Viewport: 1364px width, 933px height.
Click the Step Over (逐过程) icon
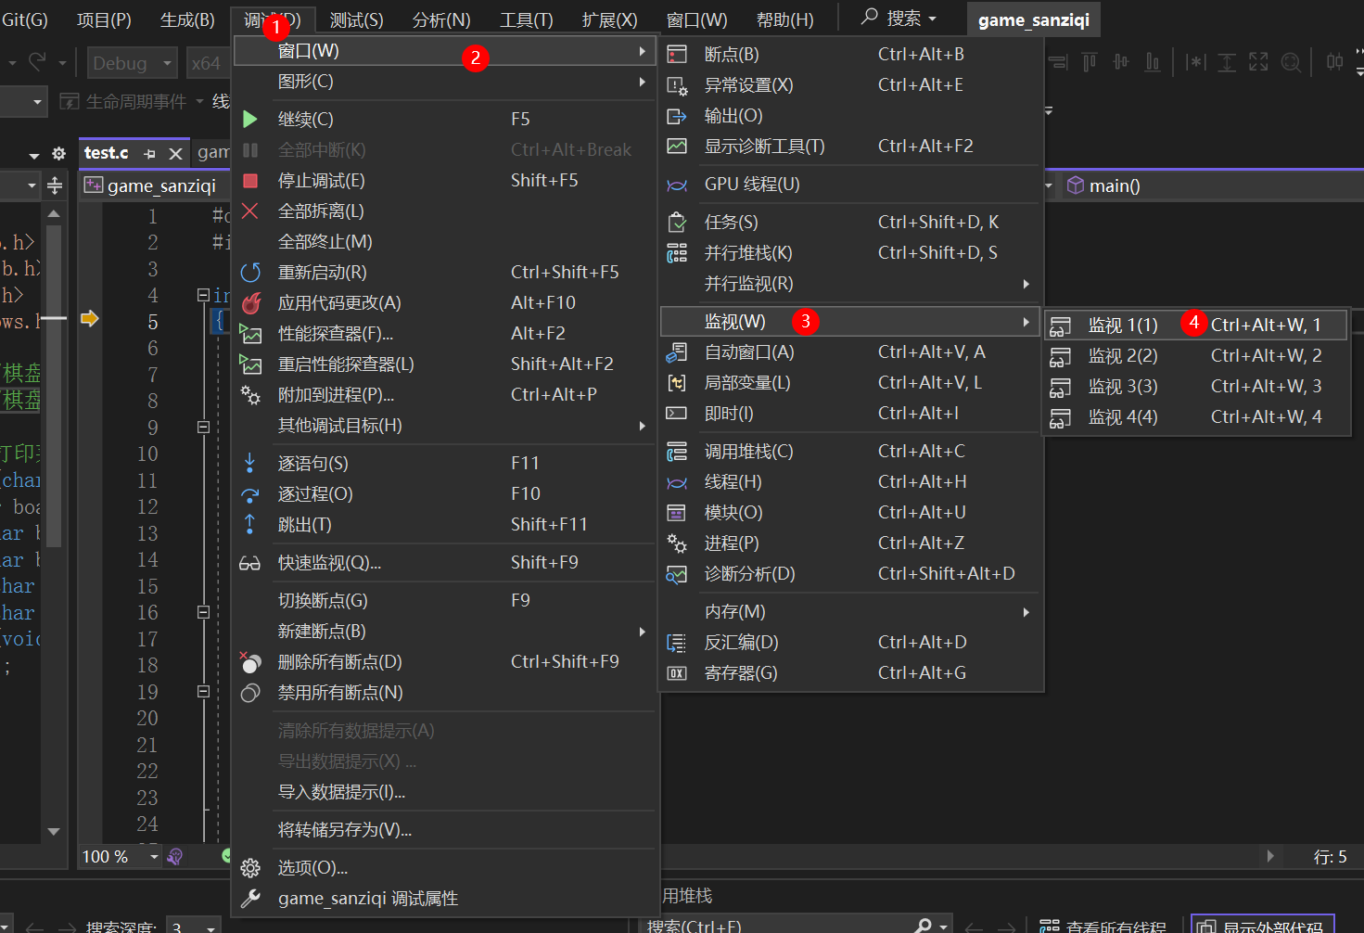[249, 493]
